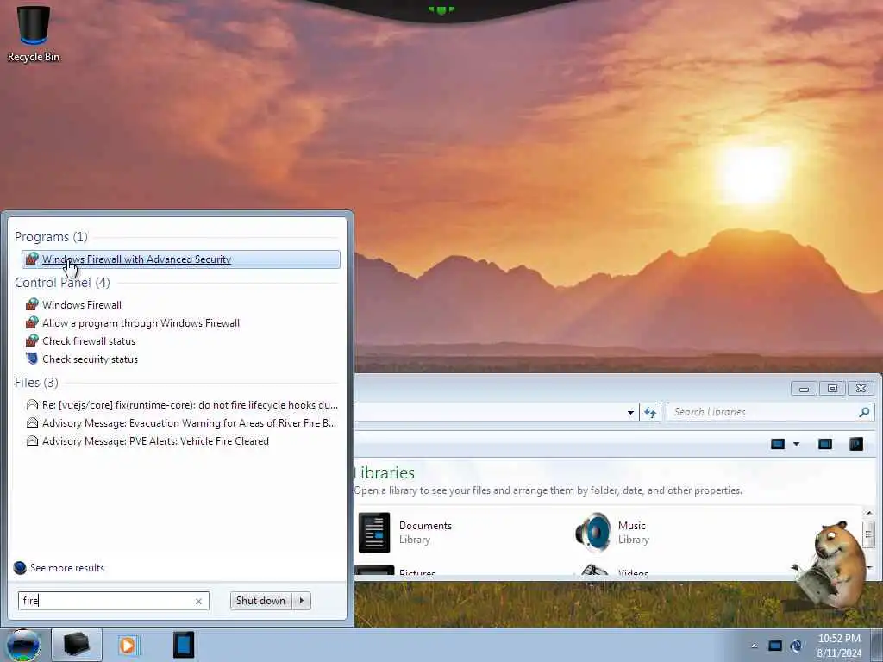Clear the start menu search with X
Screen dimensions: 883x662
198,601
